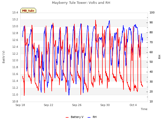Click the 11.4 voltage axis label
The height and width of the screenshot is (122, 163).
[x=15, y=81]
